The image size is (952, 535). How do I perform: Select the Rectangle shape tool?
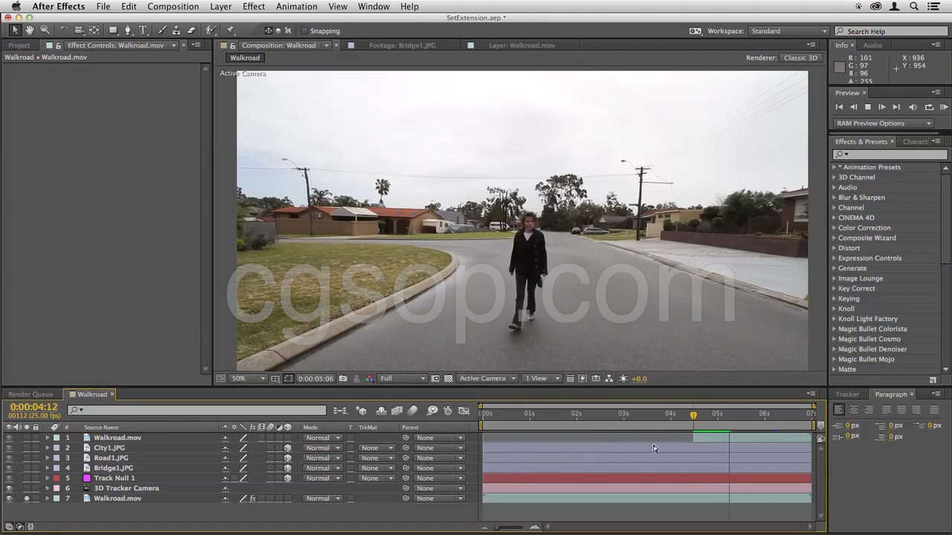coord(113,30)
